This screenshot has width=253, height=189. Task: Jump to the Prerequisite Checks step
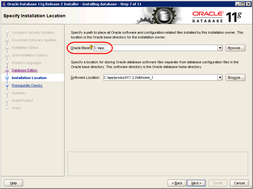[27, 85]
